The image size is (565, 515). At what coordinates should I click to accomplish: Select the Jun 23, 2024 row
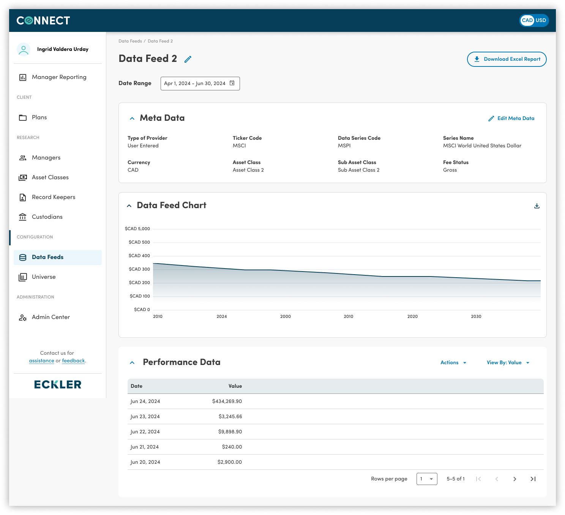coord(336,417)
